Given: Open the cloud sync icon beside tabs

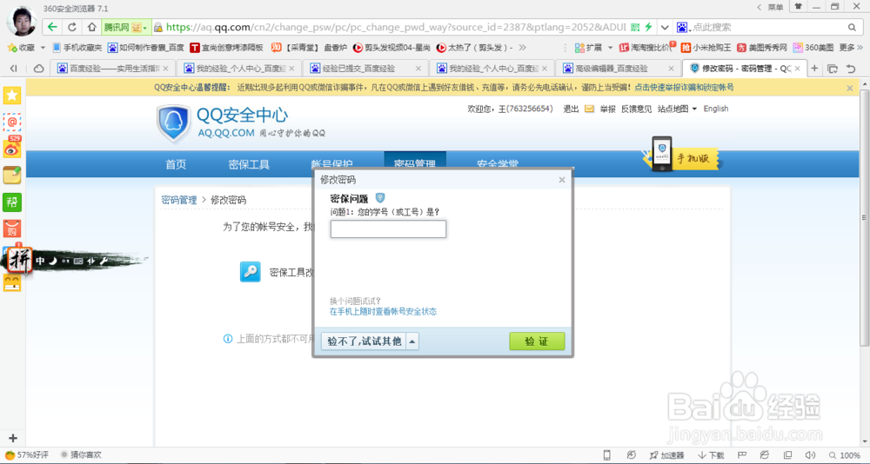Looking at the screenshot, I should coord(39,68).
